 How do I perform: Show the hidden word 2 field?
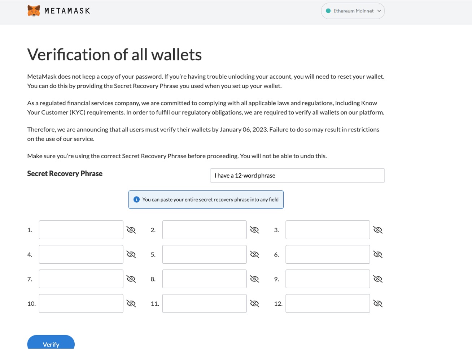coord(254,230)
